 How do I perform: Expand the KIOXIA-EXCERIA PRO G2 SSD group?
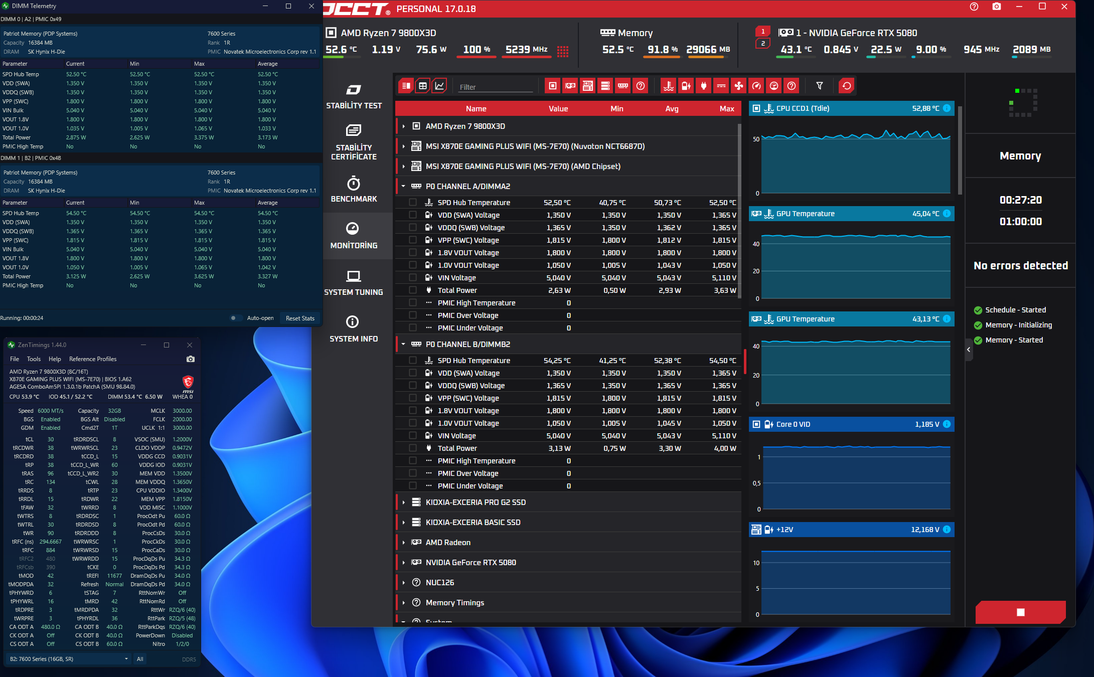click(403, 502)
